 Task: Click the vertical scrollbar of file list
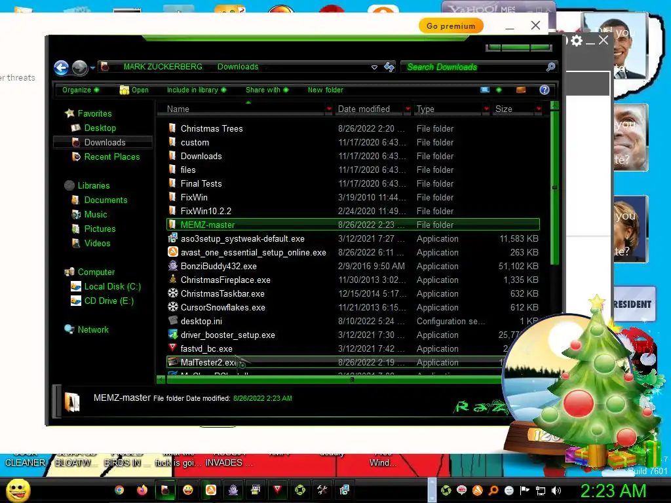554,187
